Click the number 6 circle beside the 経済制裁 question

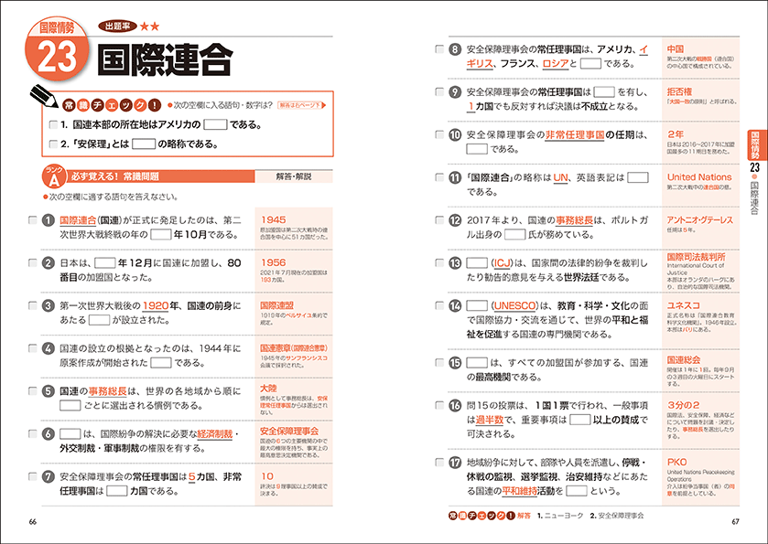click(48, 434)
